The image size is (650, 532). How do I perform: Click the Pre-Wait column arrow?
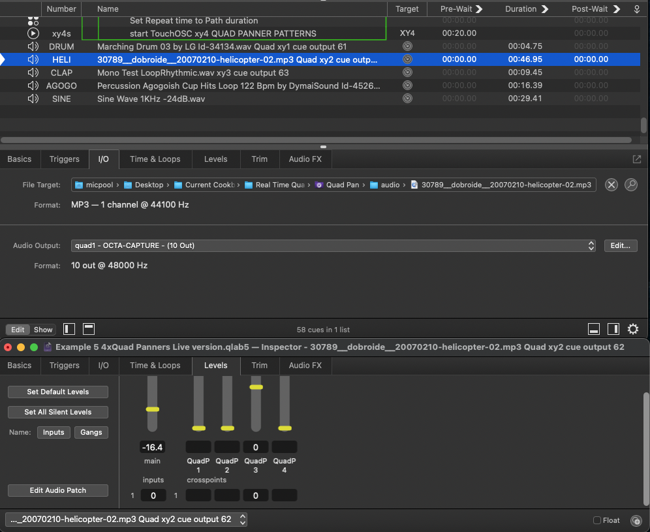click(x=479, y=9)
